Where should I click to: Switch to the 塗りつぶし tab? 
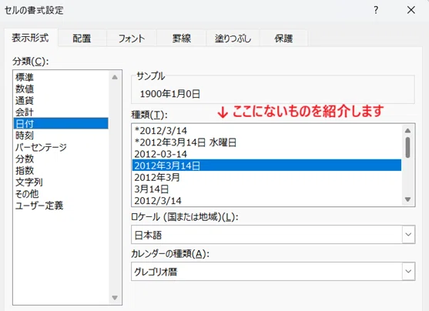(233, 38)
